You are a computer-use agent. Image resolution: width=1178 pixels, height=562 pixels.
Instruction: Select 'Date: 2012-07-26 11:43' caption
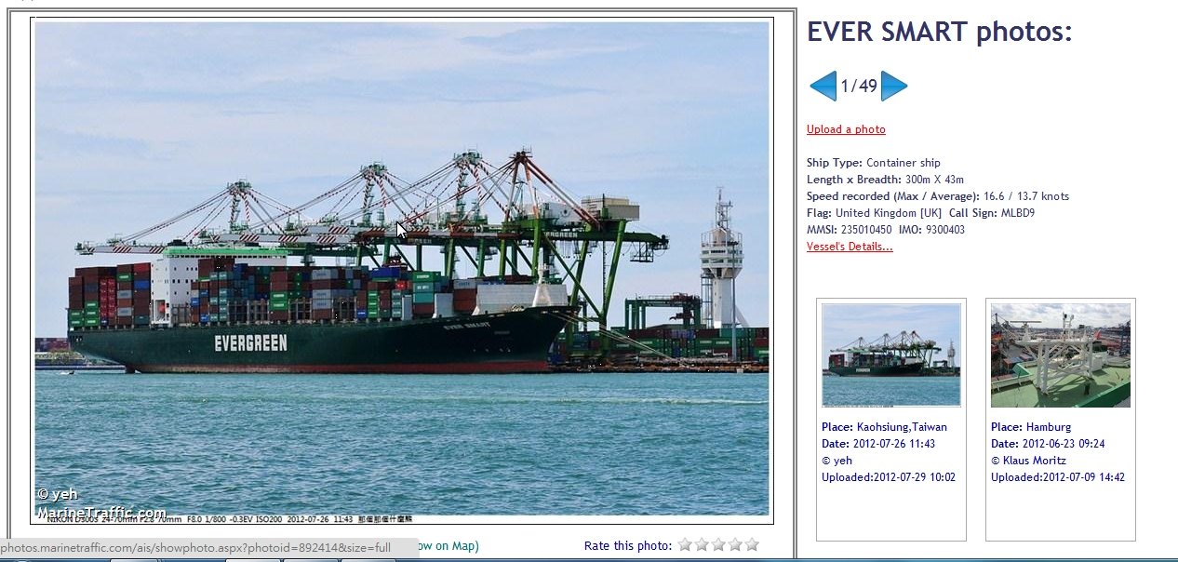coord(878,444)
